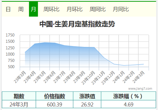Image resolution: width=158 pixels, height=110 pixels.
Task: Click the 1000 y-axis value
Action: click(10, 54)
